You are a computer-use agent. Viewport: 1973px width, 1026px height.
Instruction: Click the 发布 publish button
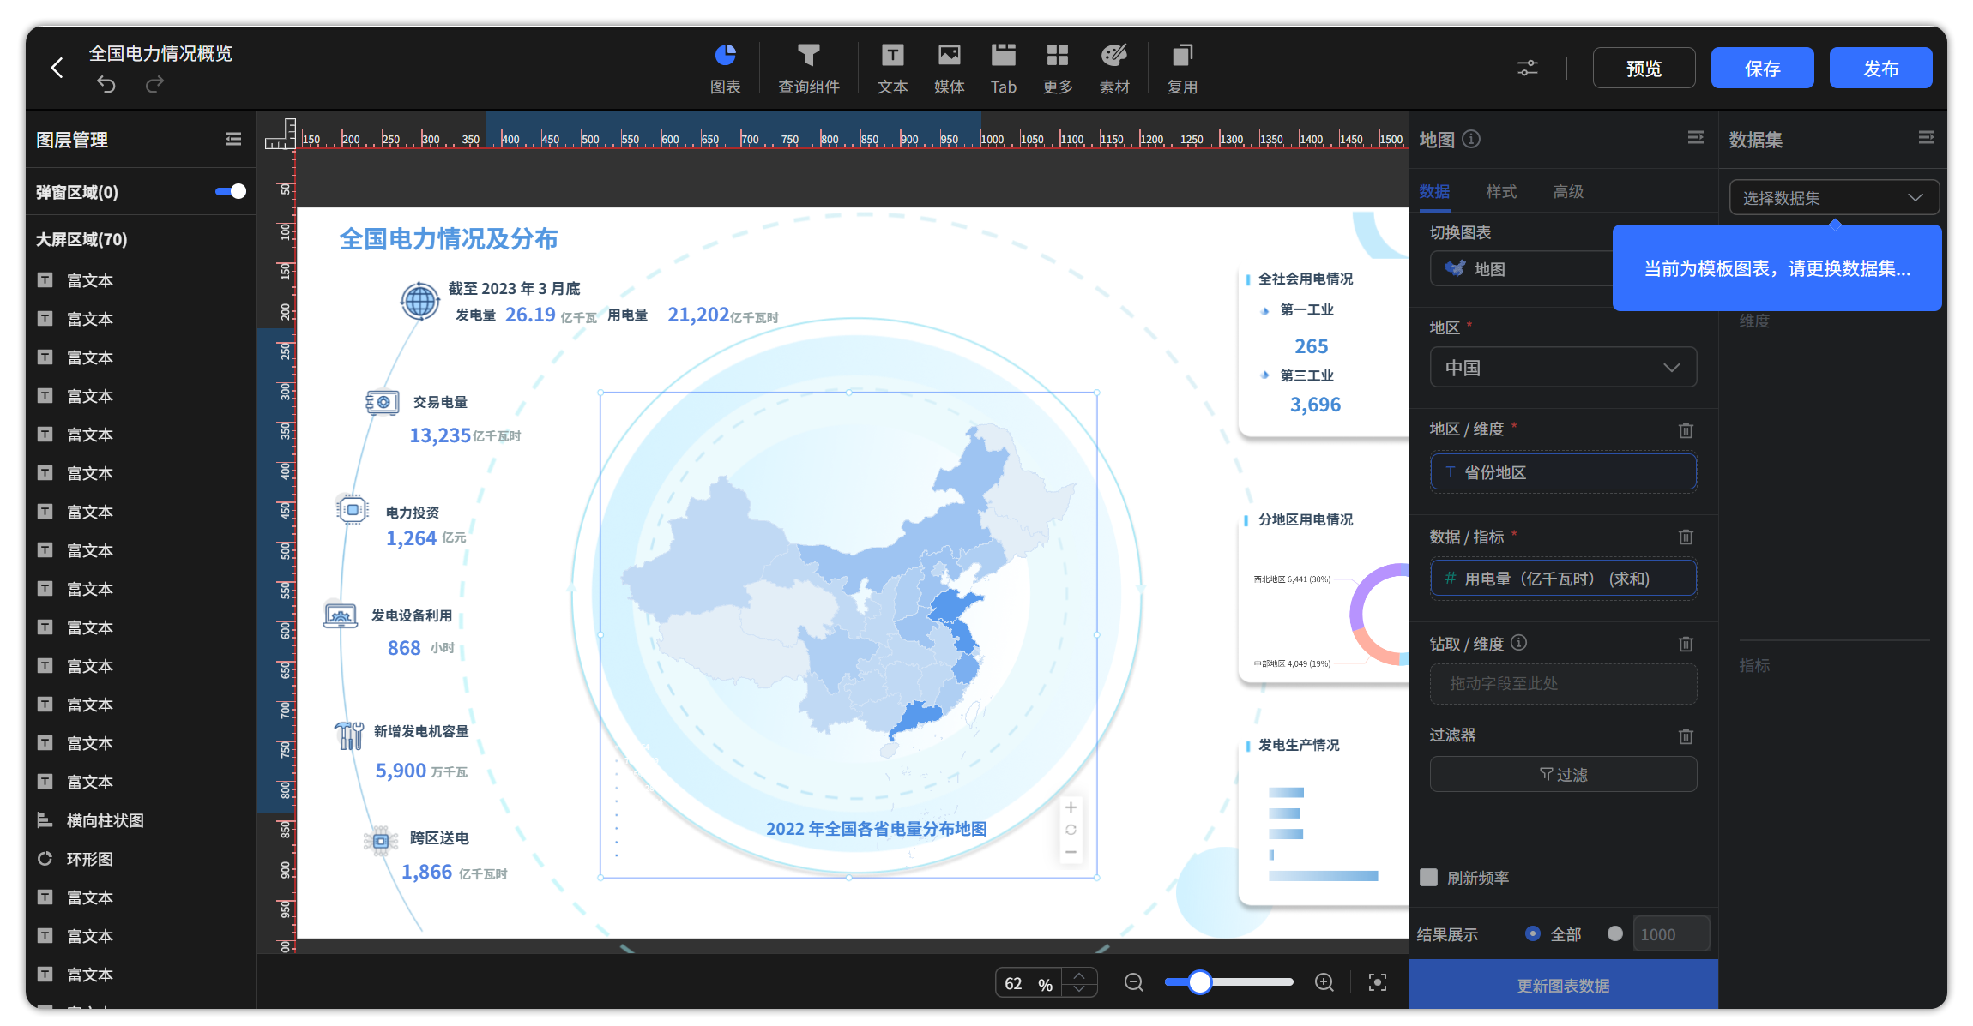click(x=1880, y=69)
